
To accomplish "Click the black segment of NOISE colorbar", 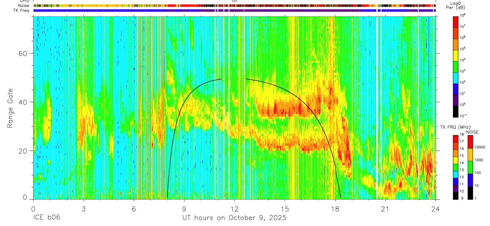I will 470,193.
